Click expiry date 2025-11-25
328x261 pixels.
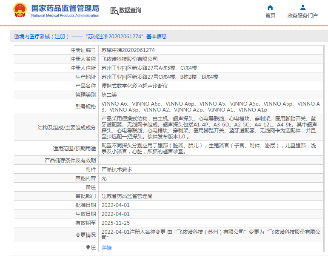pyautogui.click(x=115, y=223)
